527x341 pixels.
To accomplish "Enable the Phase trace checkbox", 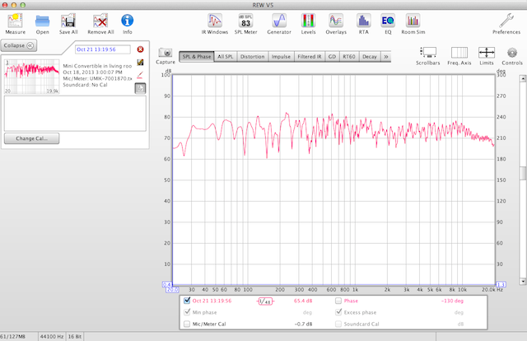I will coord(339,301).
